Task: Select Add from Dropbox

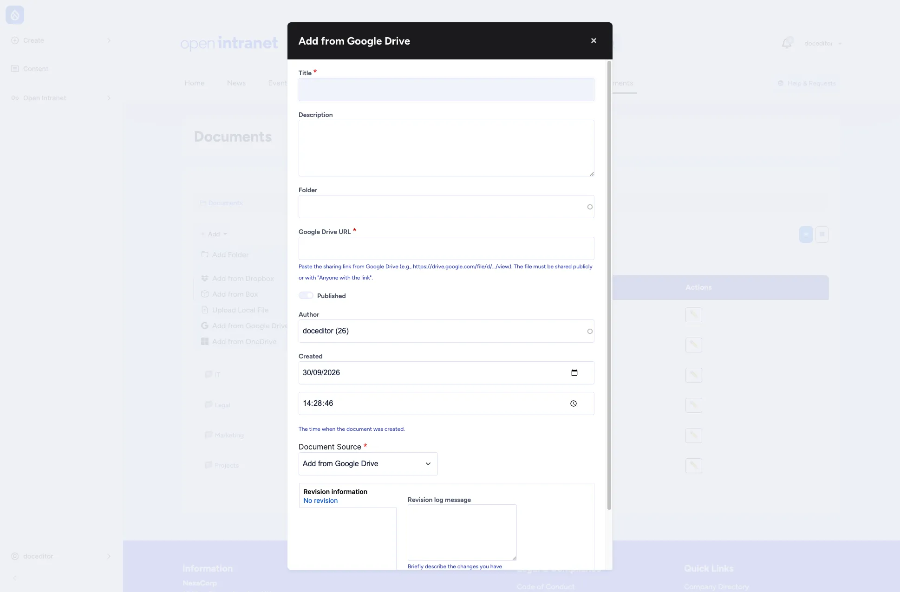Action: pos(238,279)
